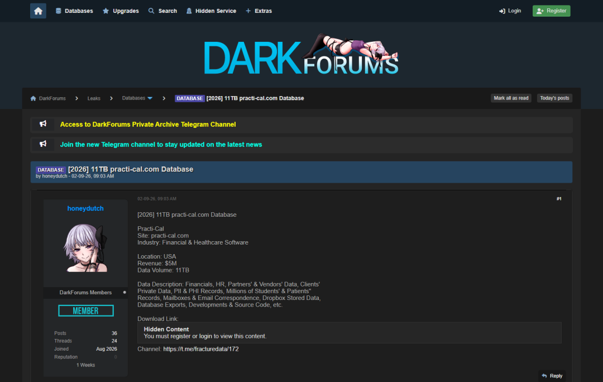
Task: Click the login link in Hidden Content
Action: tap(205, 336)
